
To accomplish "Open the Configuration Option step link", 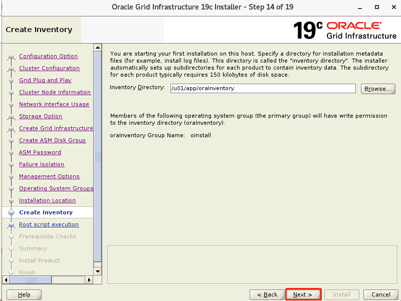I will click(x=48, y=56).
